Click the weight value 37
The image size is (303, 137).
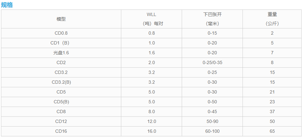pyautogui.click(x=272, y=111)
